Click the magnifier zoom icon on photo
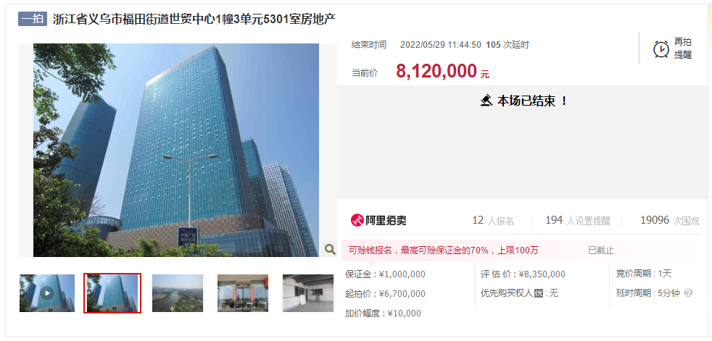This screenshot has width=712, height=341. tap(330, 249)
